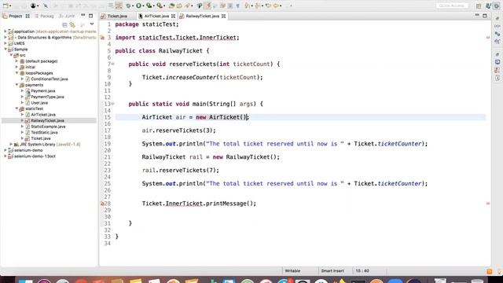This screenshot has height=283, width=503.
Task: Click the InnerTicket reference on line 28
Action: point(184,204)
